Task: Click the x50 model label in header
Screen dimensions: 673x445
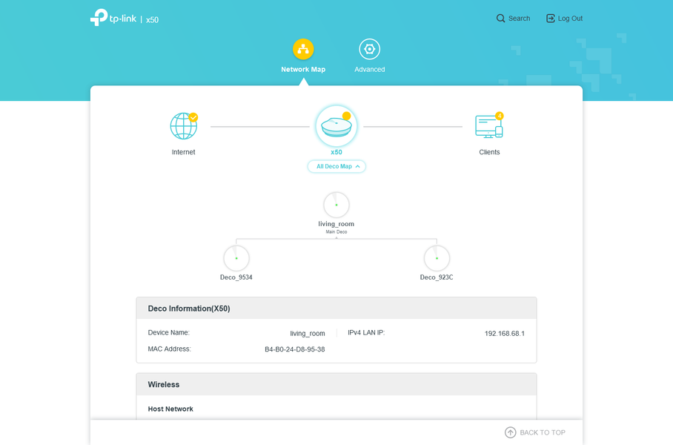Action: click(152, 20)
